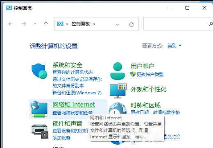Open 查看设备和打印机 link

pyautogui.click(x=70, y=131)
